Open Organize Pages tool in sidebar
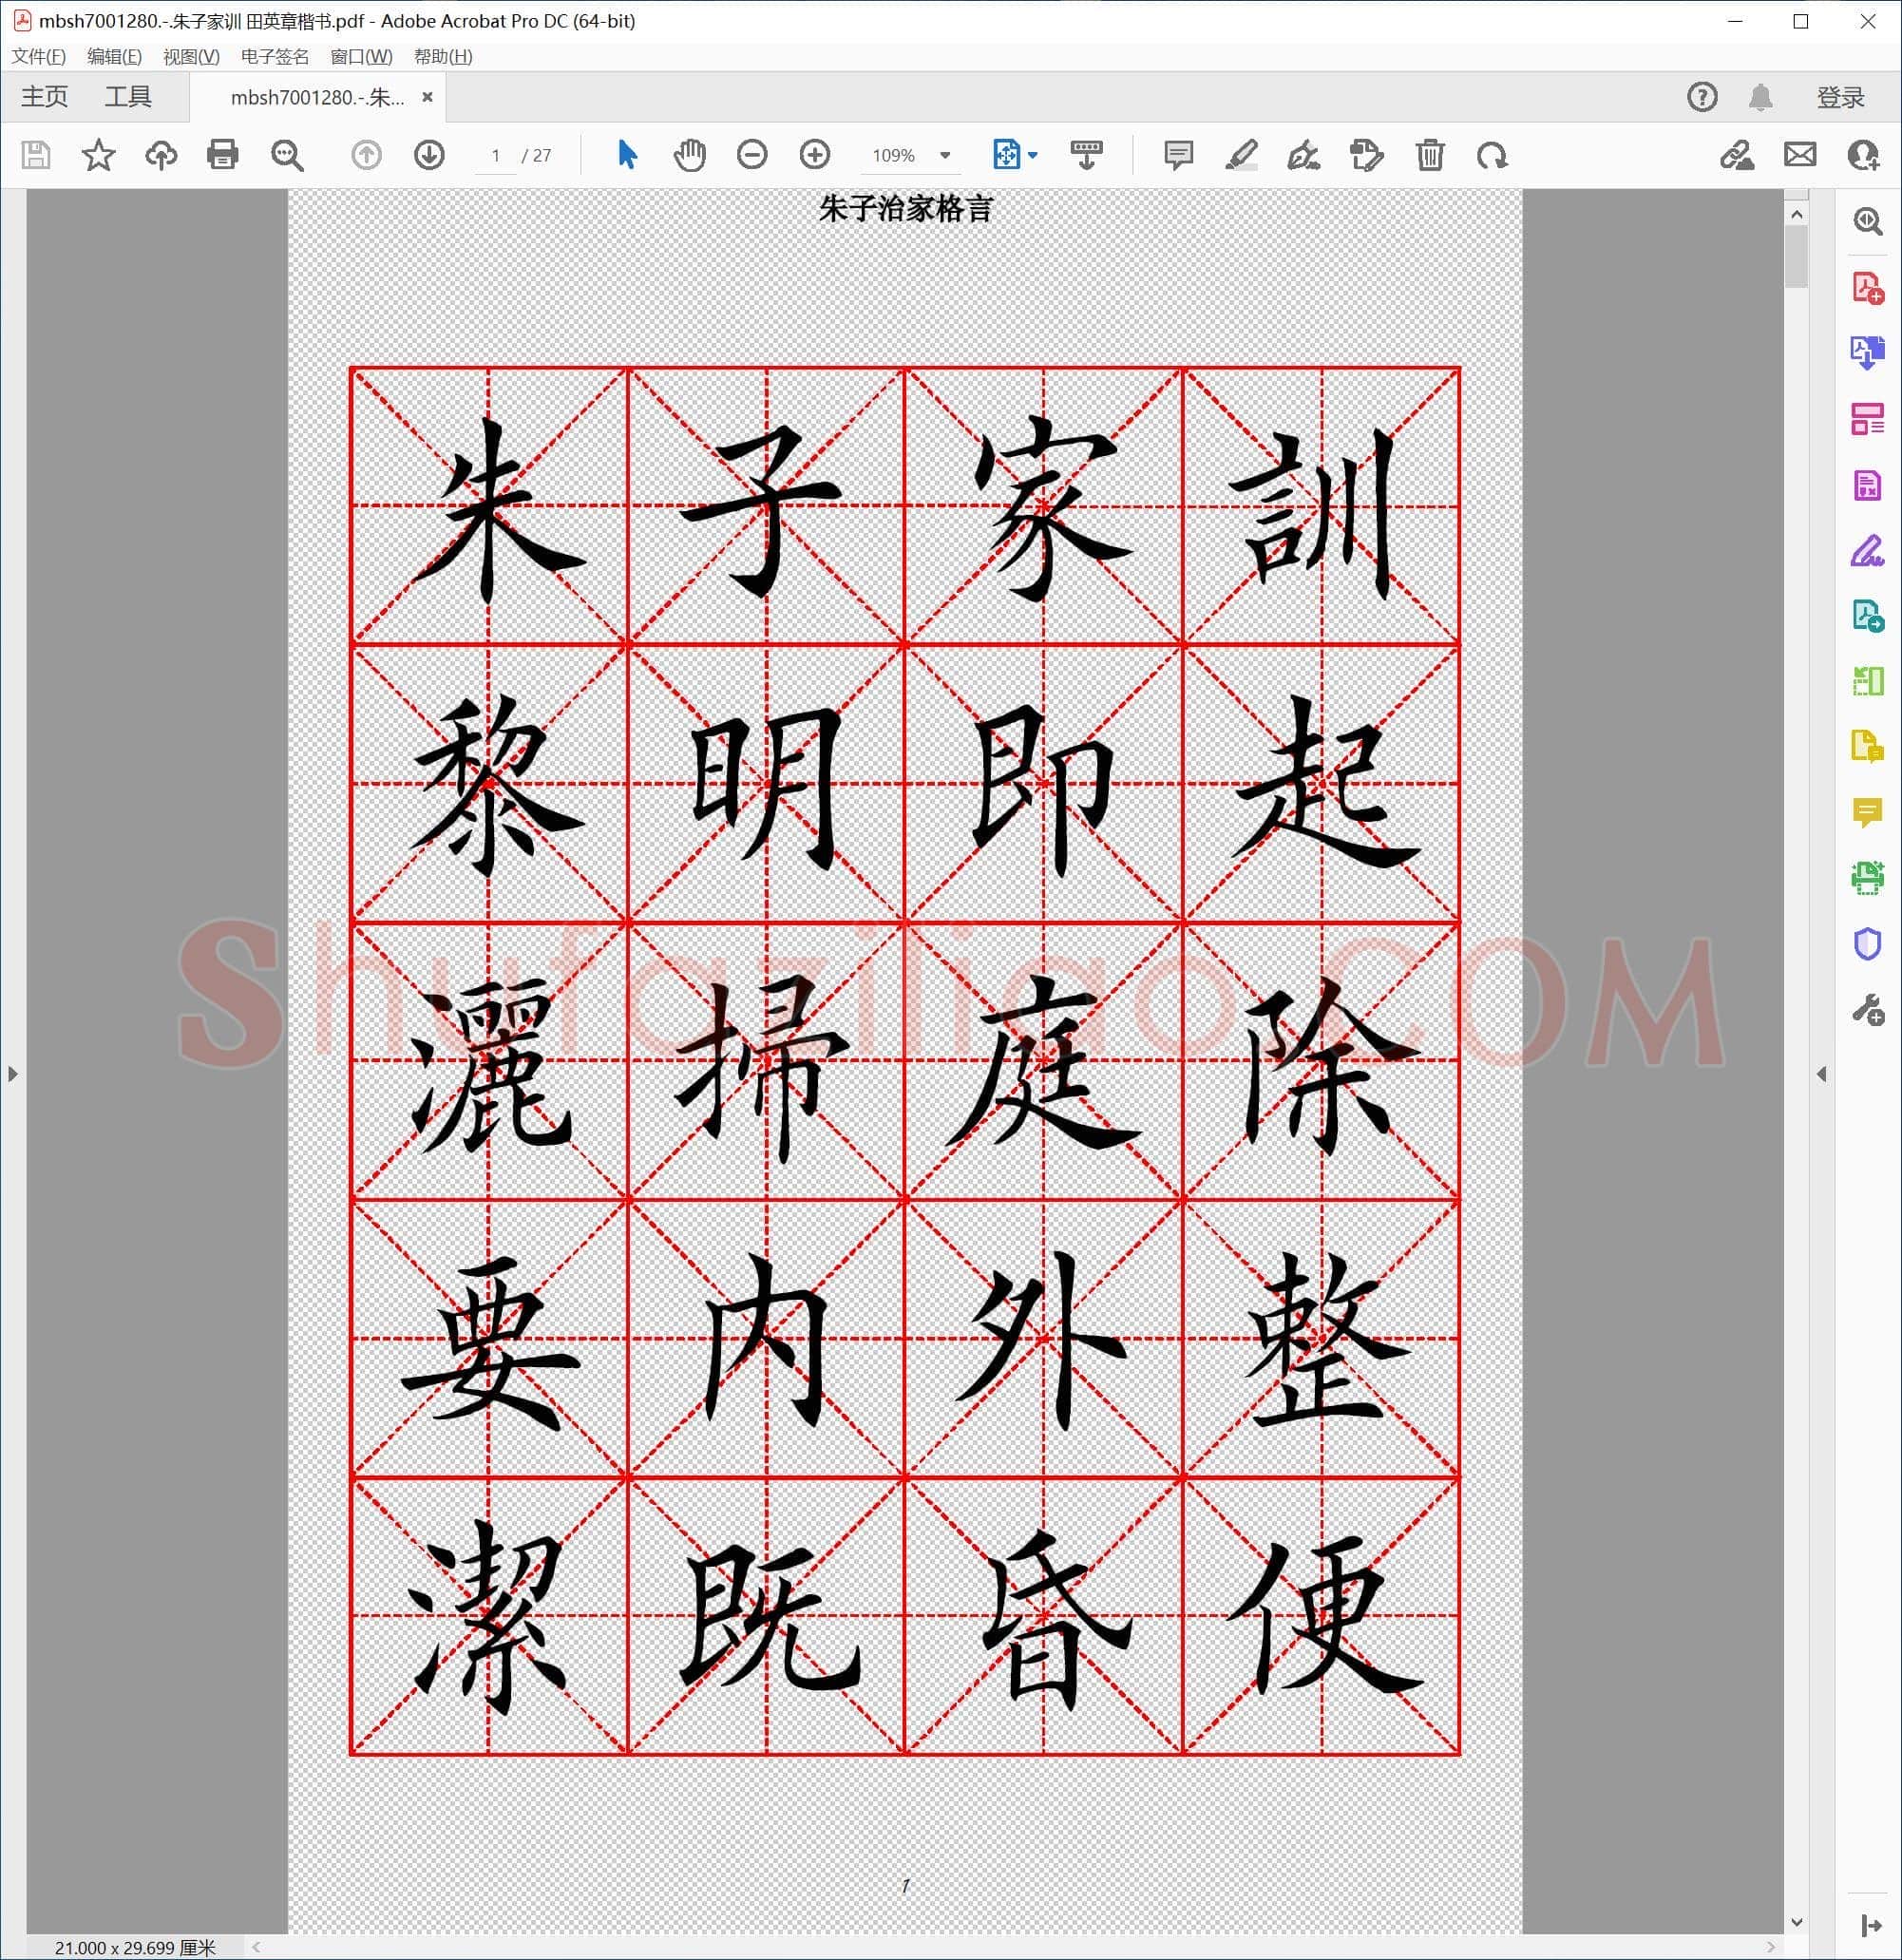Viewport: 1902px width, 1960px height. pos(1867,419)
